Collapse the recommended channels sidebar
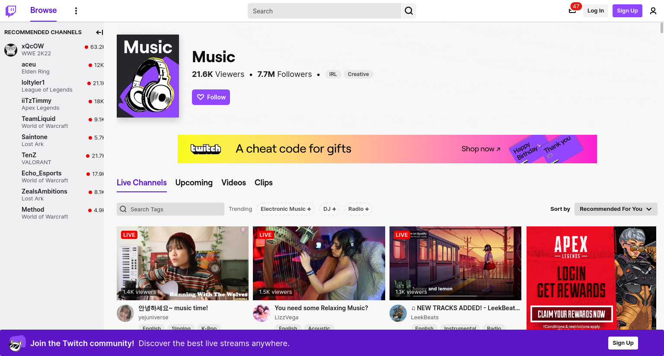 pyautogui.click(x=99, y=32)
